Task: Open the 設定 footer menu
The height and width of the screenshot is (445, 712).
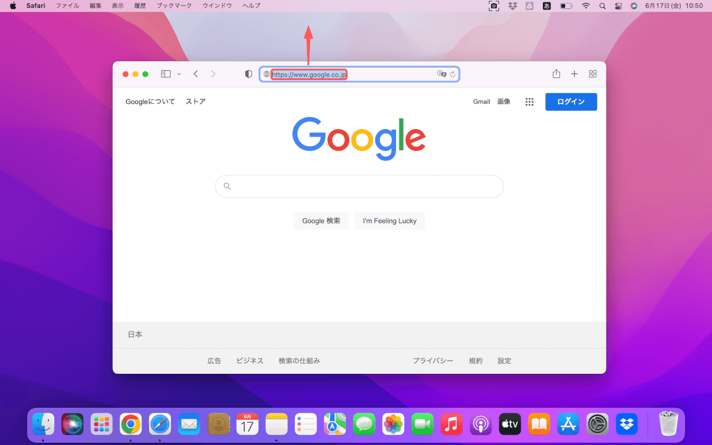Action: tap(505, 361)
